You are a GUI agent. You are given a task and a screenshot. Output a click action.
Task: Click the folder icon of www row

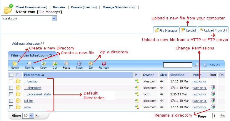pyautogui.click(x=18, y=107)
